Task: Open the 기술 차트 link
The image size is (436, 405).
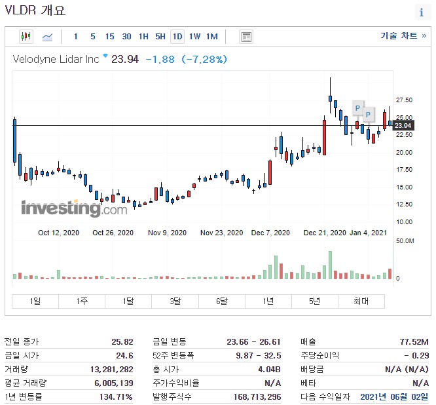Action: (x=403, y=35)
